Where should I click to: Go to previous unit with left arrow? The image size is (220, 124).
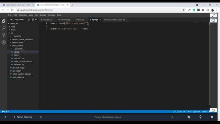pyautogui.click(x=6, y=117)
